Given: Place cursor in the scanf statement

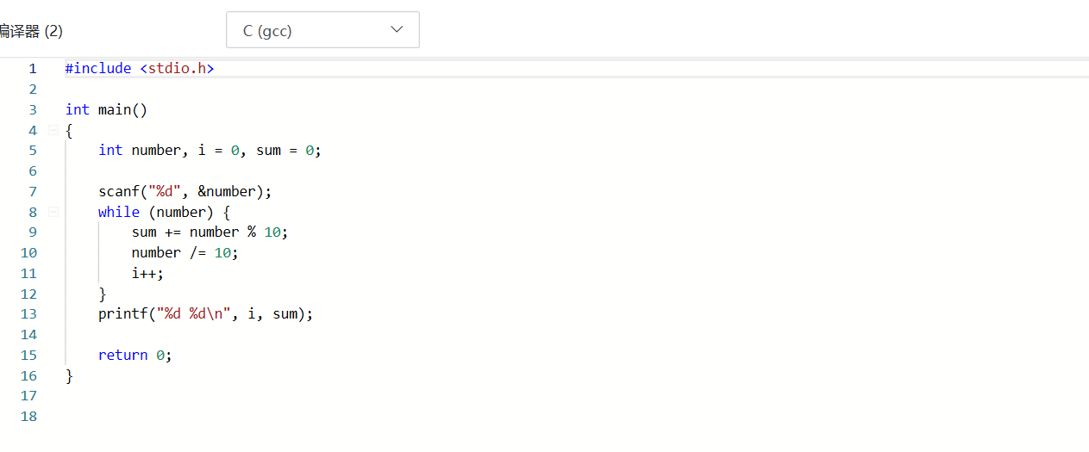Looking at the screenshot, I should [185, 191].
